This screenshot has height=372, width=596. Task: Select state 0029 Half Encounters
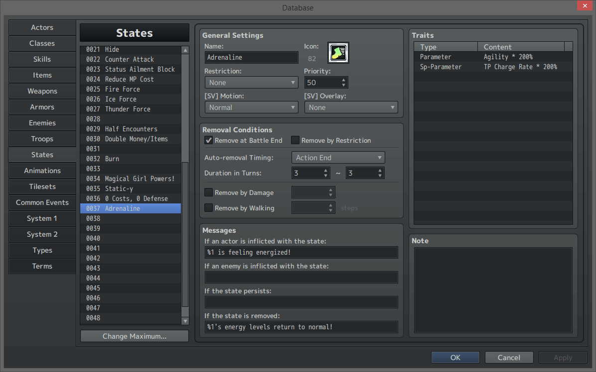pyautogui.click(x=131, y=129)
